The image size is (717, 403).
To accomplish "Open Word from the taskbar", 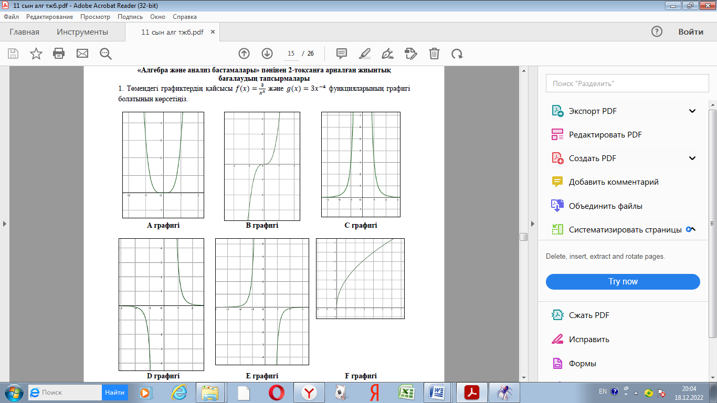I will [439, 393].
